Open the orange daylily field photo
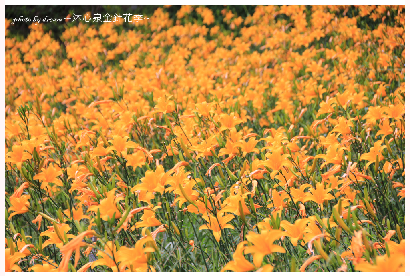 [x=205, y=138]
